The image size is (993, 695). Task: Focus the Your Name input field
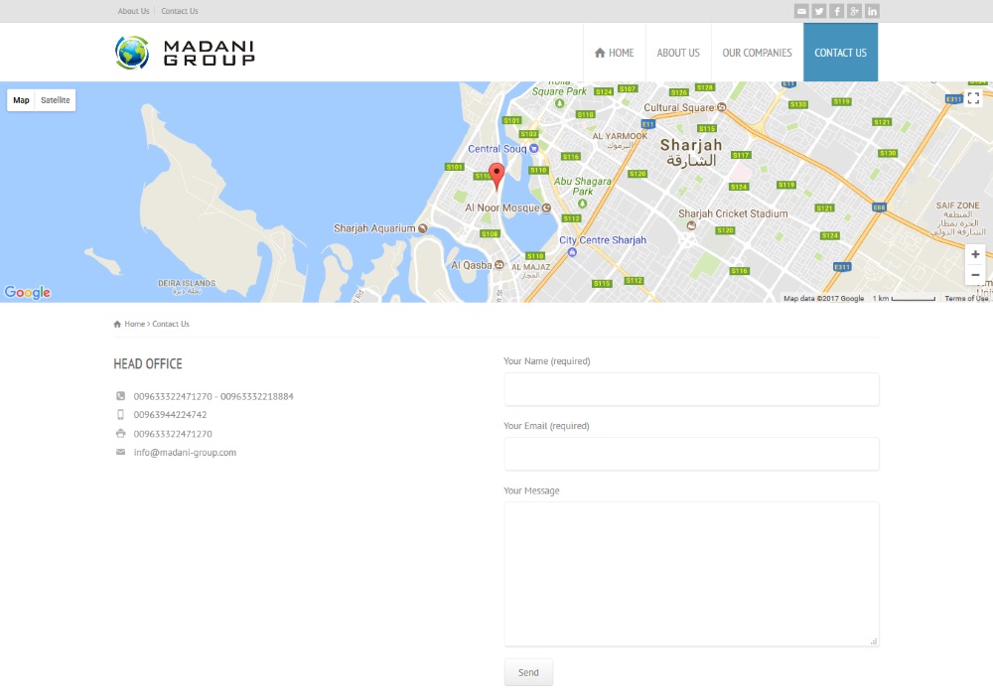691,388
